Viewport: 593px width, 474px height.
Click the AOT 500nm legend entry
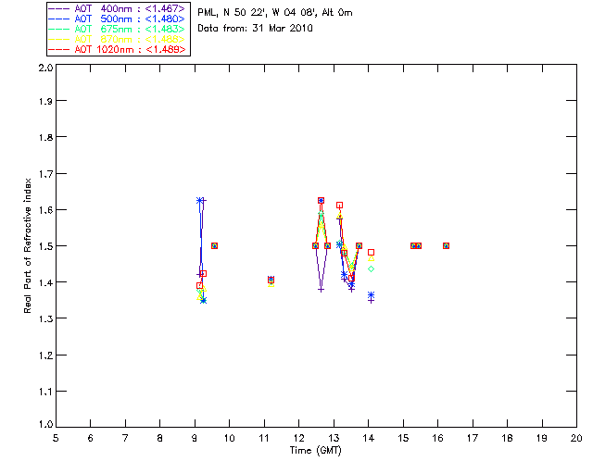pyautogui.click(x=118, y=19)
